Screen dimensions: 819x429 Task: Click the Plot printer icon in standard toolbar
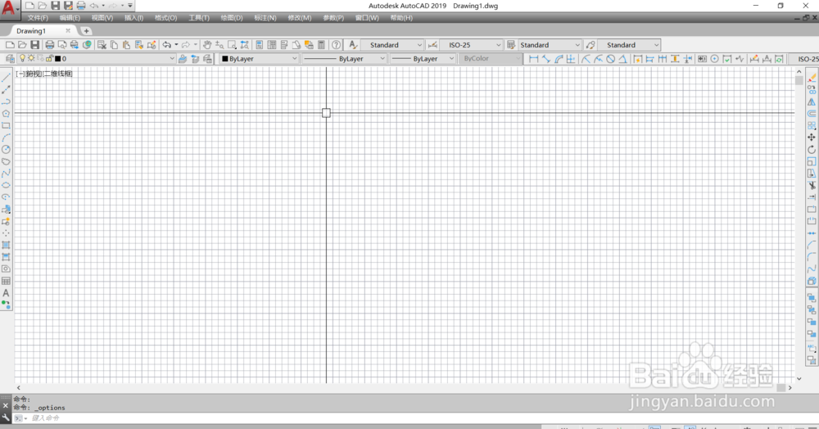click(50, 45)
